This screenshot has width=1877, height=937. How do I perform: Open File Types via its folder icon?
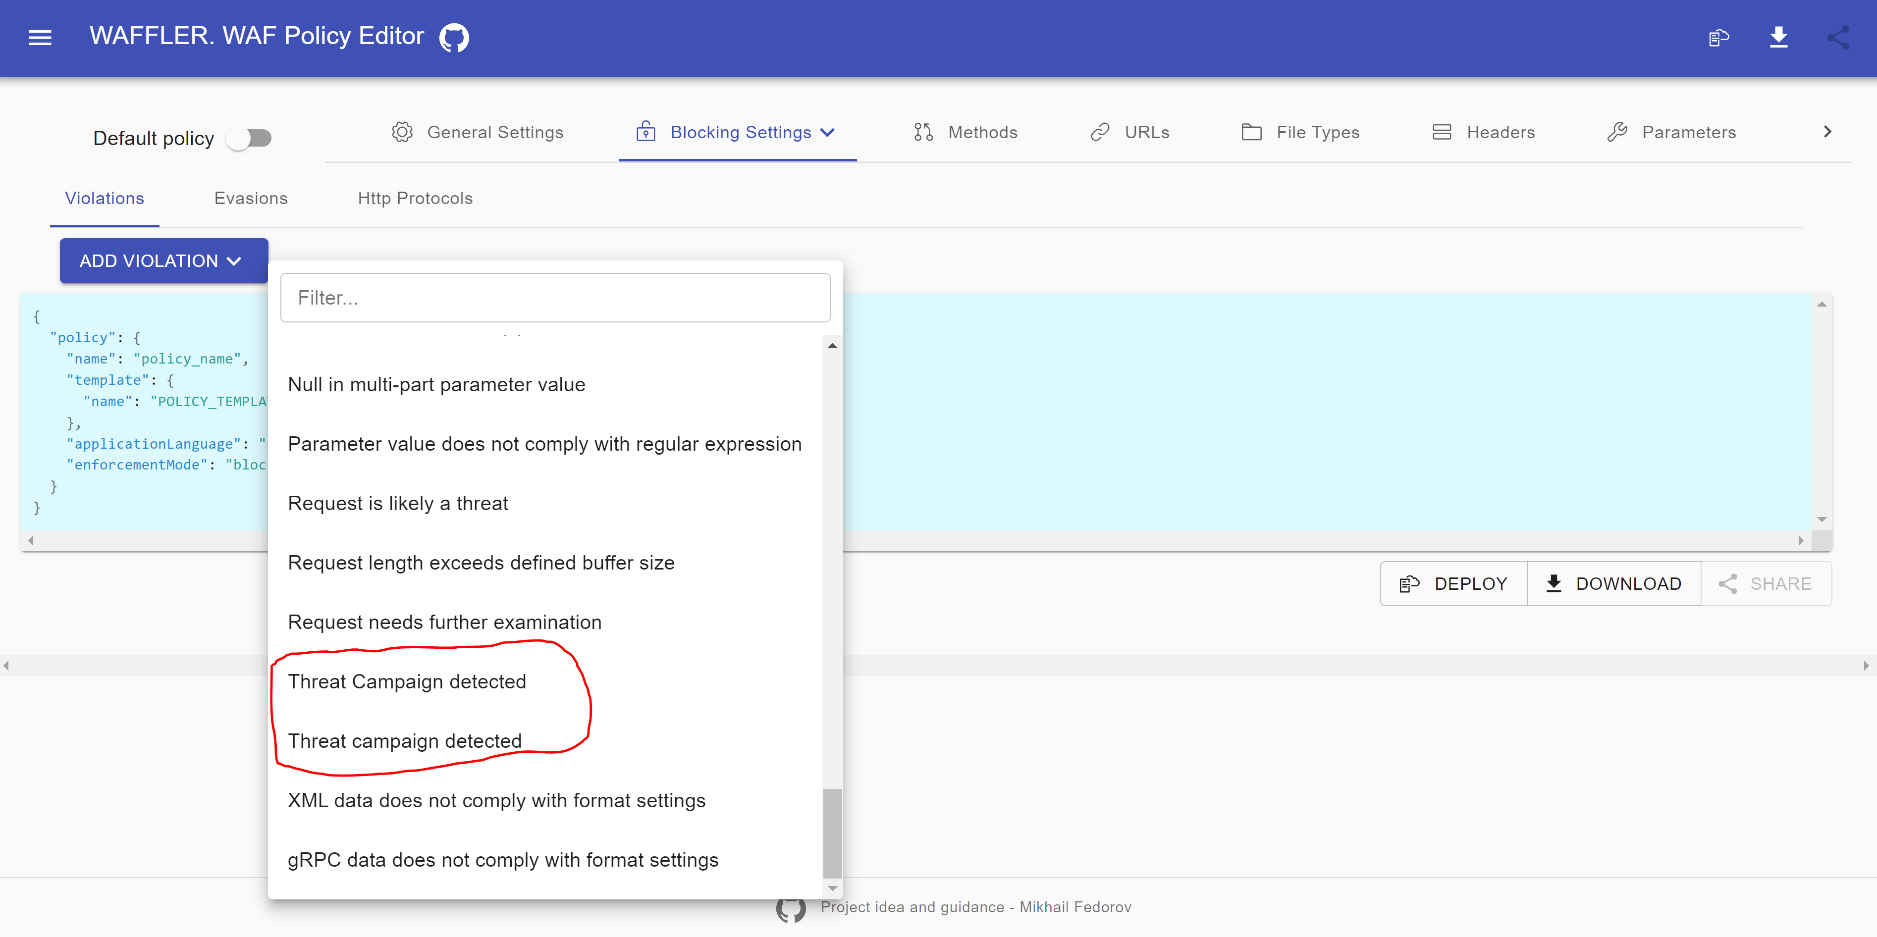click(x=1251, y=132)
